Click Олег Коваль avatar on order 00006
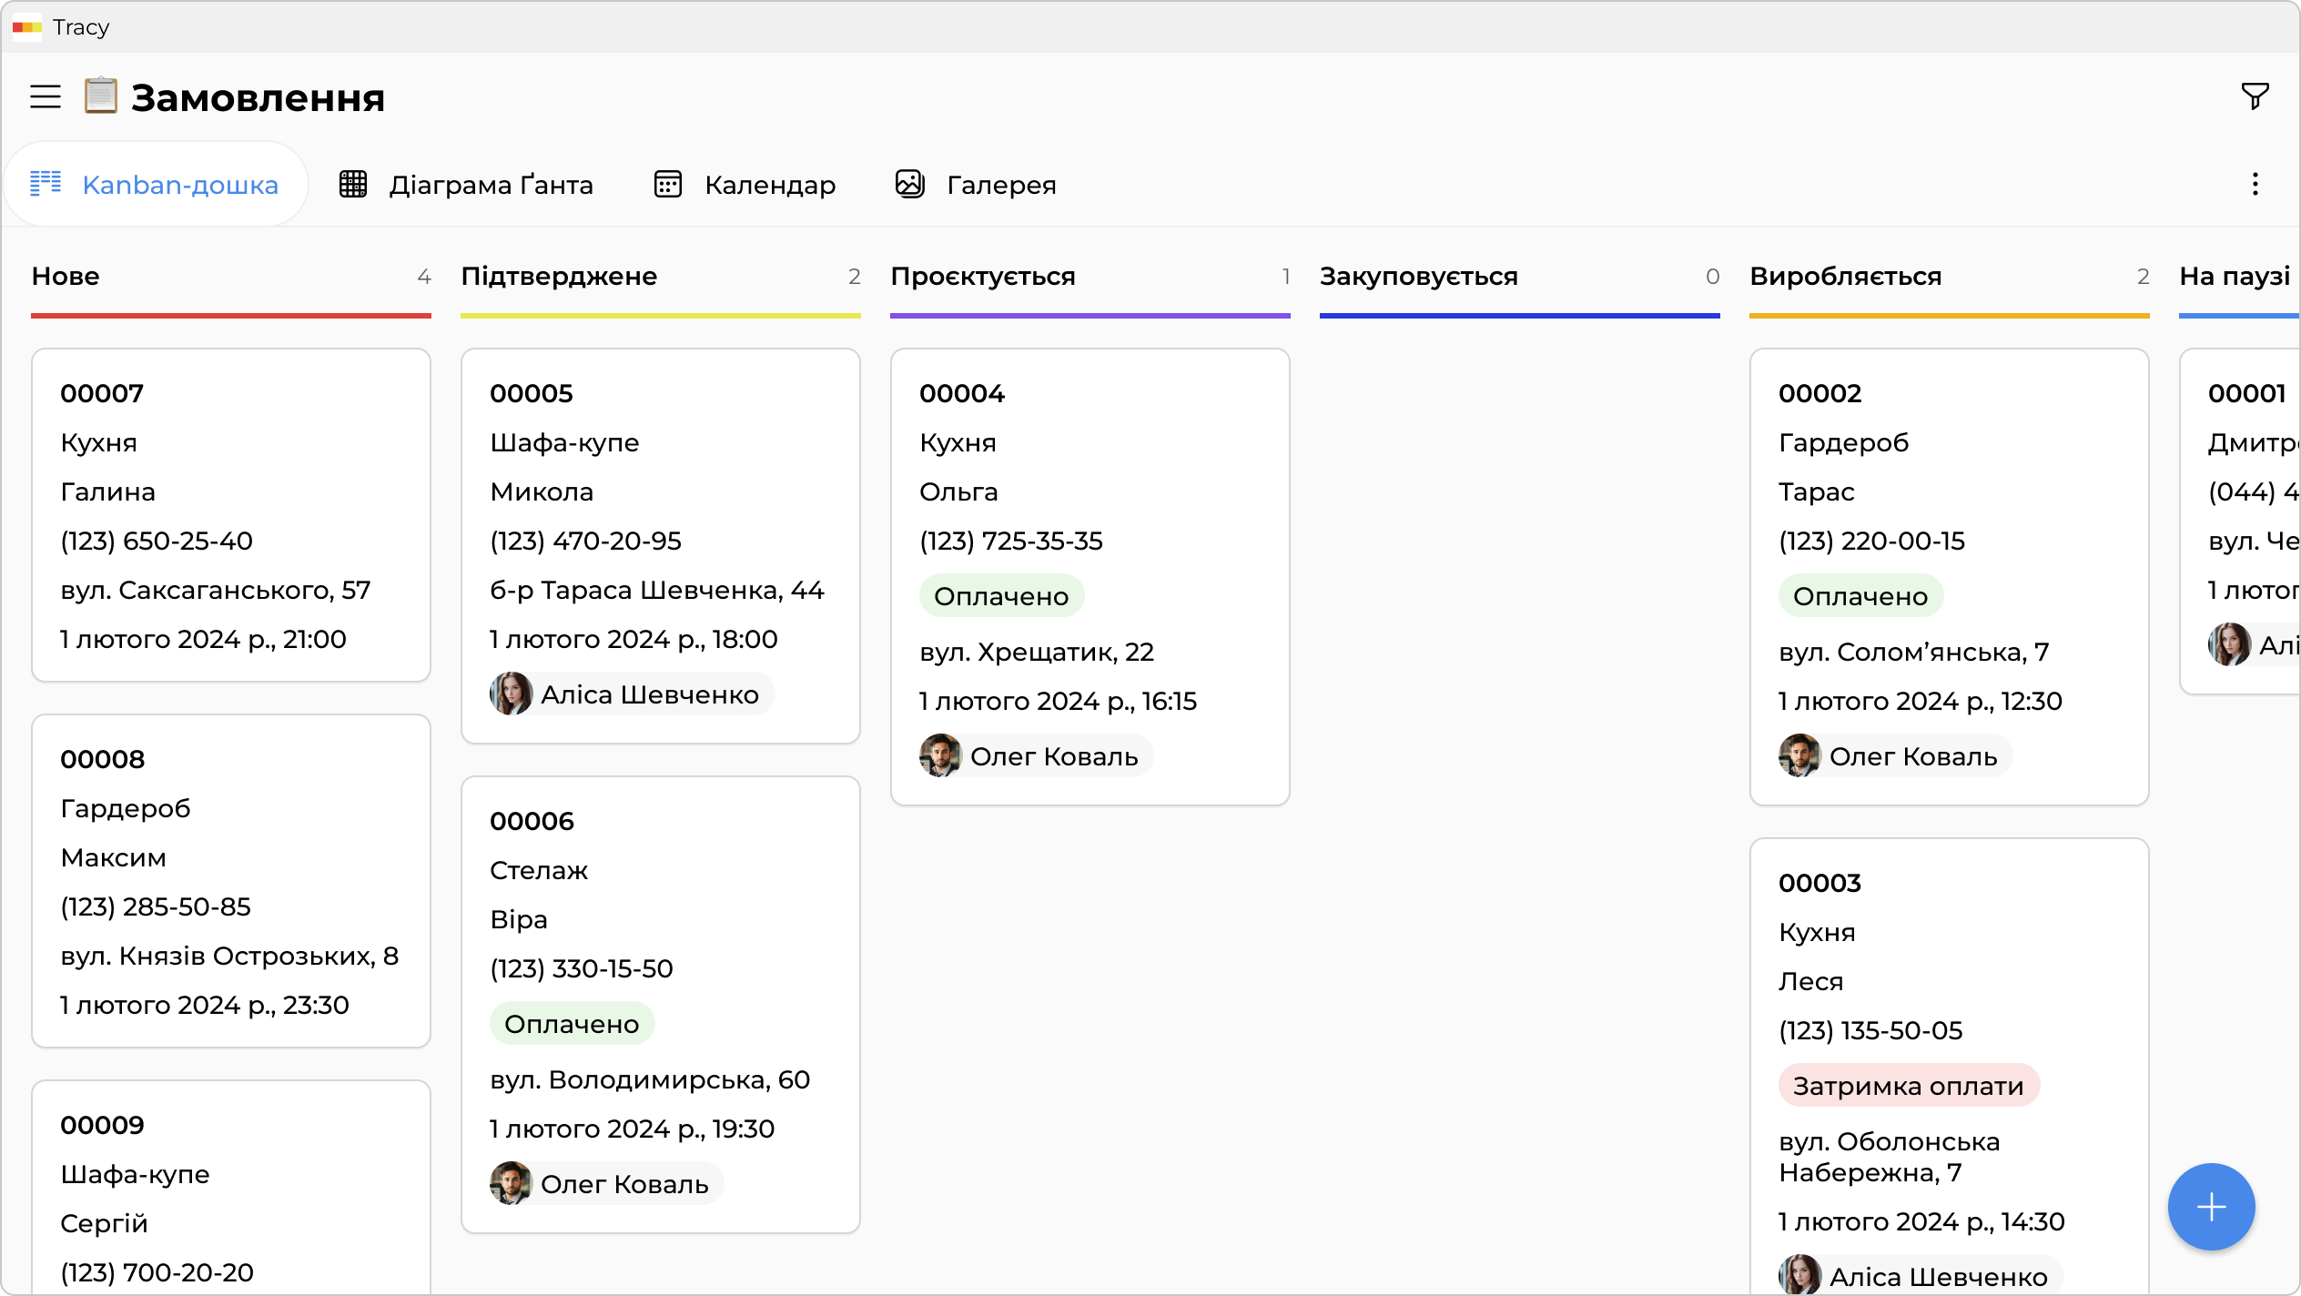The height and width of the screenshot is (1296, 2301). click(x=512, y=1184)
